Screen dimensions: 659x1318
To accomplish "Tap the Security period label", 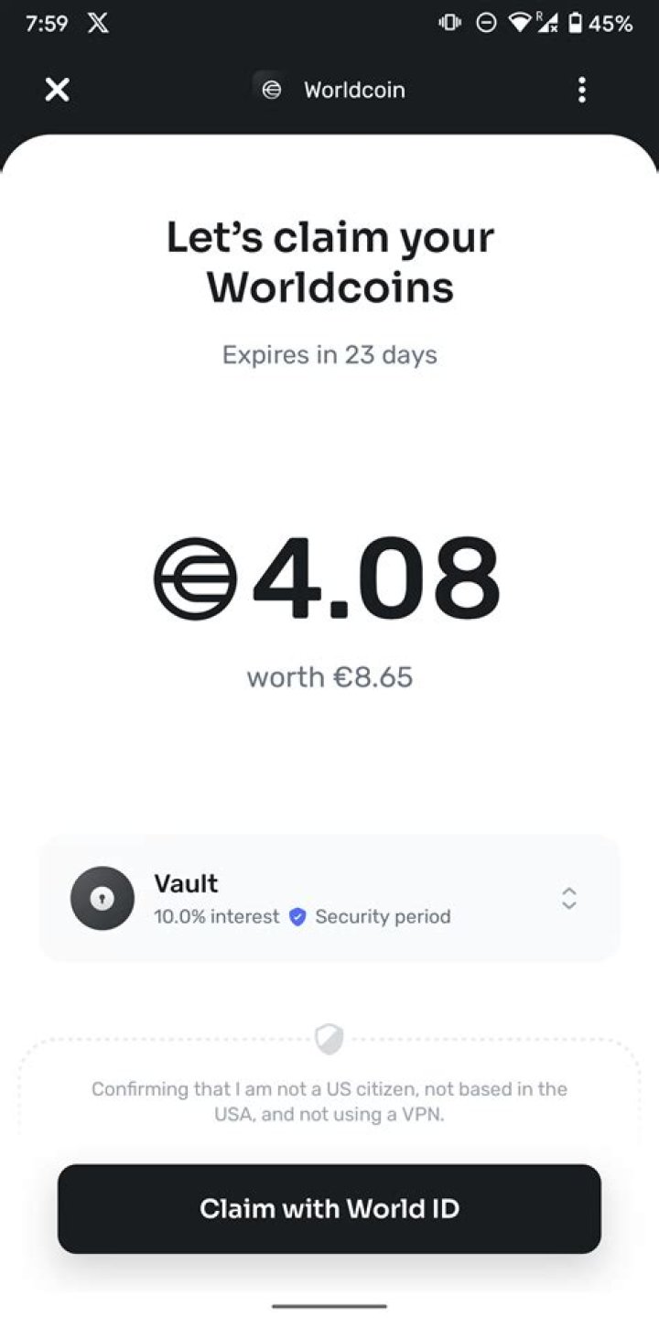I will click(383, 917).
